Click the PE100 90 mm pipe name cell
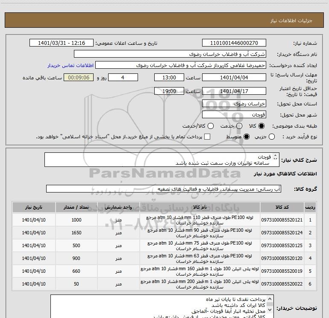This screenshot has height=318, width=329. click(200, 233)
